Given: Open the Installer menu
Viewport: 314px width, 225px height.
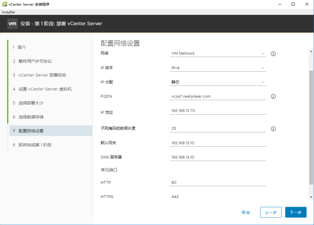Looking at the screenshot, I should pyautogui.click(x=8, y=12).
